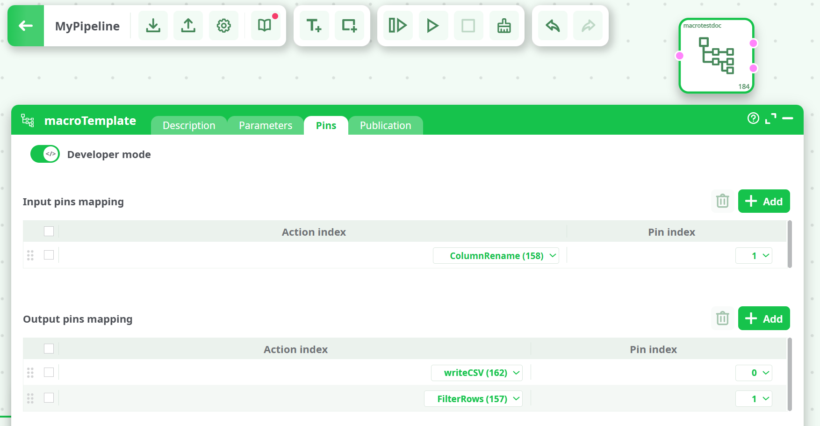Open the Publication tab

[x=385, y=125]
